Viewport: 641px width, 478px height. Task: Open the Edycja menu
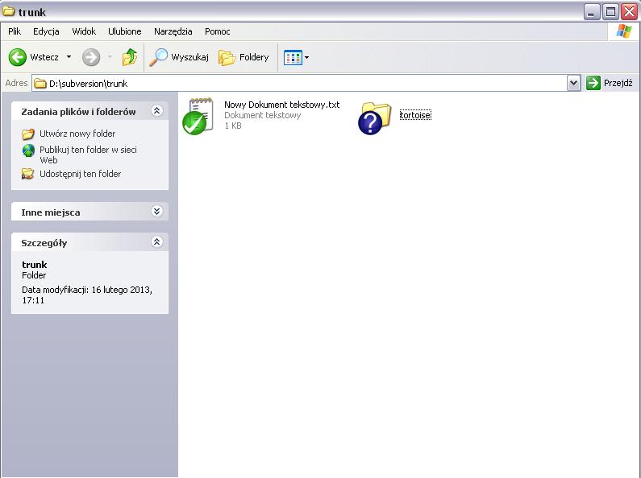point(46,31)
